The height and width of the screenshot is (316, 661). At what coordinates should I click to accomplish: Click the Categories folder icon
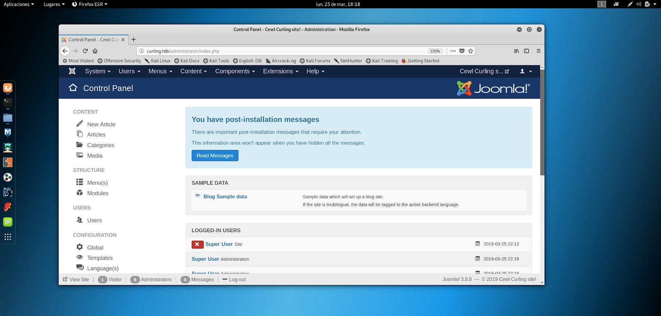tap(80, 145)
